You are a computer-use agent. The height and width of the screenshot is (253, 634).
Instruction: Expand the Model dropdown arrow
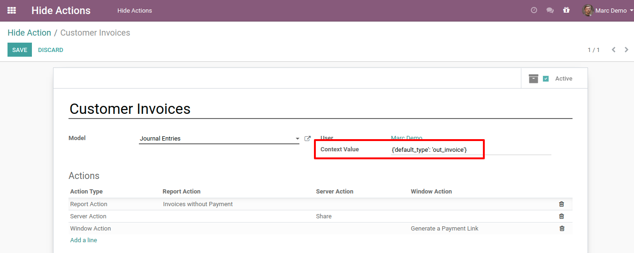click(x=298, y=139)
